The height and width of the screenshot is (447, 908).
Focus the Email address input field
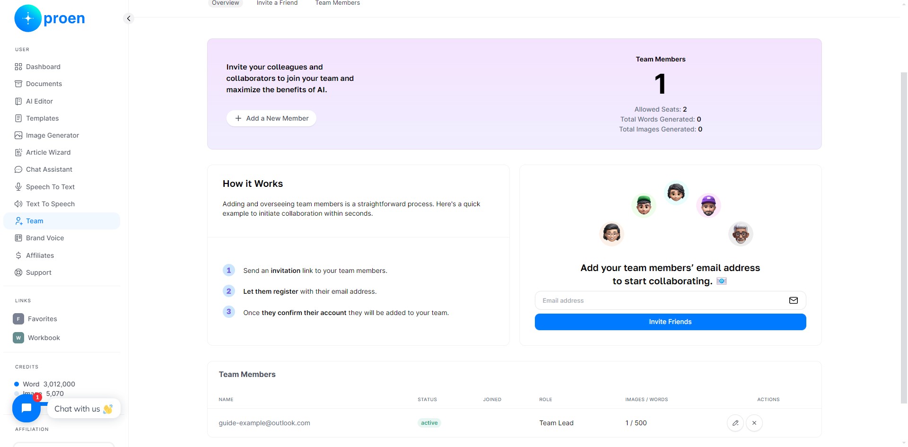point(670,300)
